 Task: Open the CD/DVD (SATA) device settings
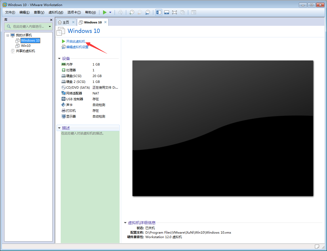point(63,87)
